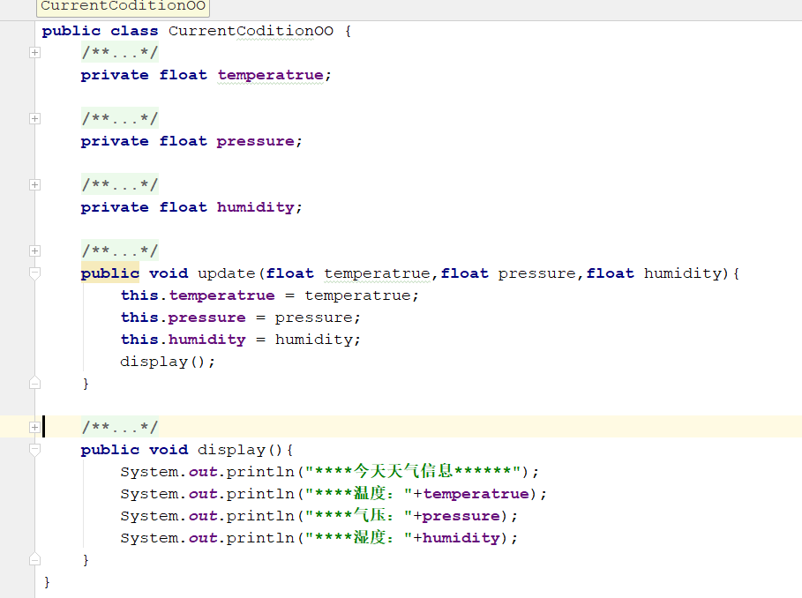Click folded /**...*/ comment above display method
802x598 pixels.
[x=120, y=427]
